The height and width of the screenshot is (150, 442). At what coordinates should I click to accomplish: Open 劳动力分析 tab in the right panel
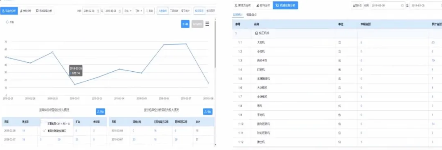pyautogui.click(x=243, y=5)
